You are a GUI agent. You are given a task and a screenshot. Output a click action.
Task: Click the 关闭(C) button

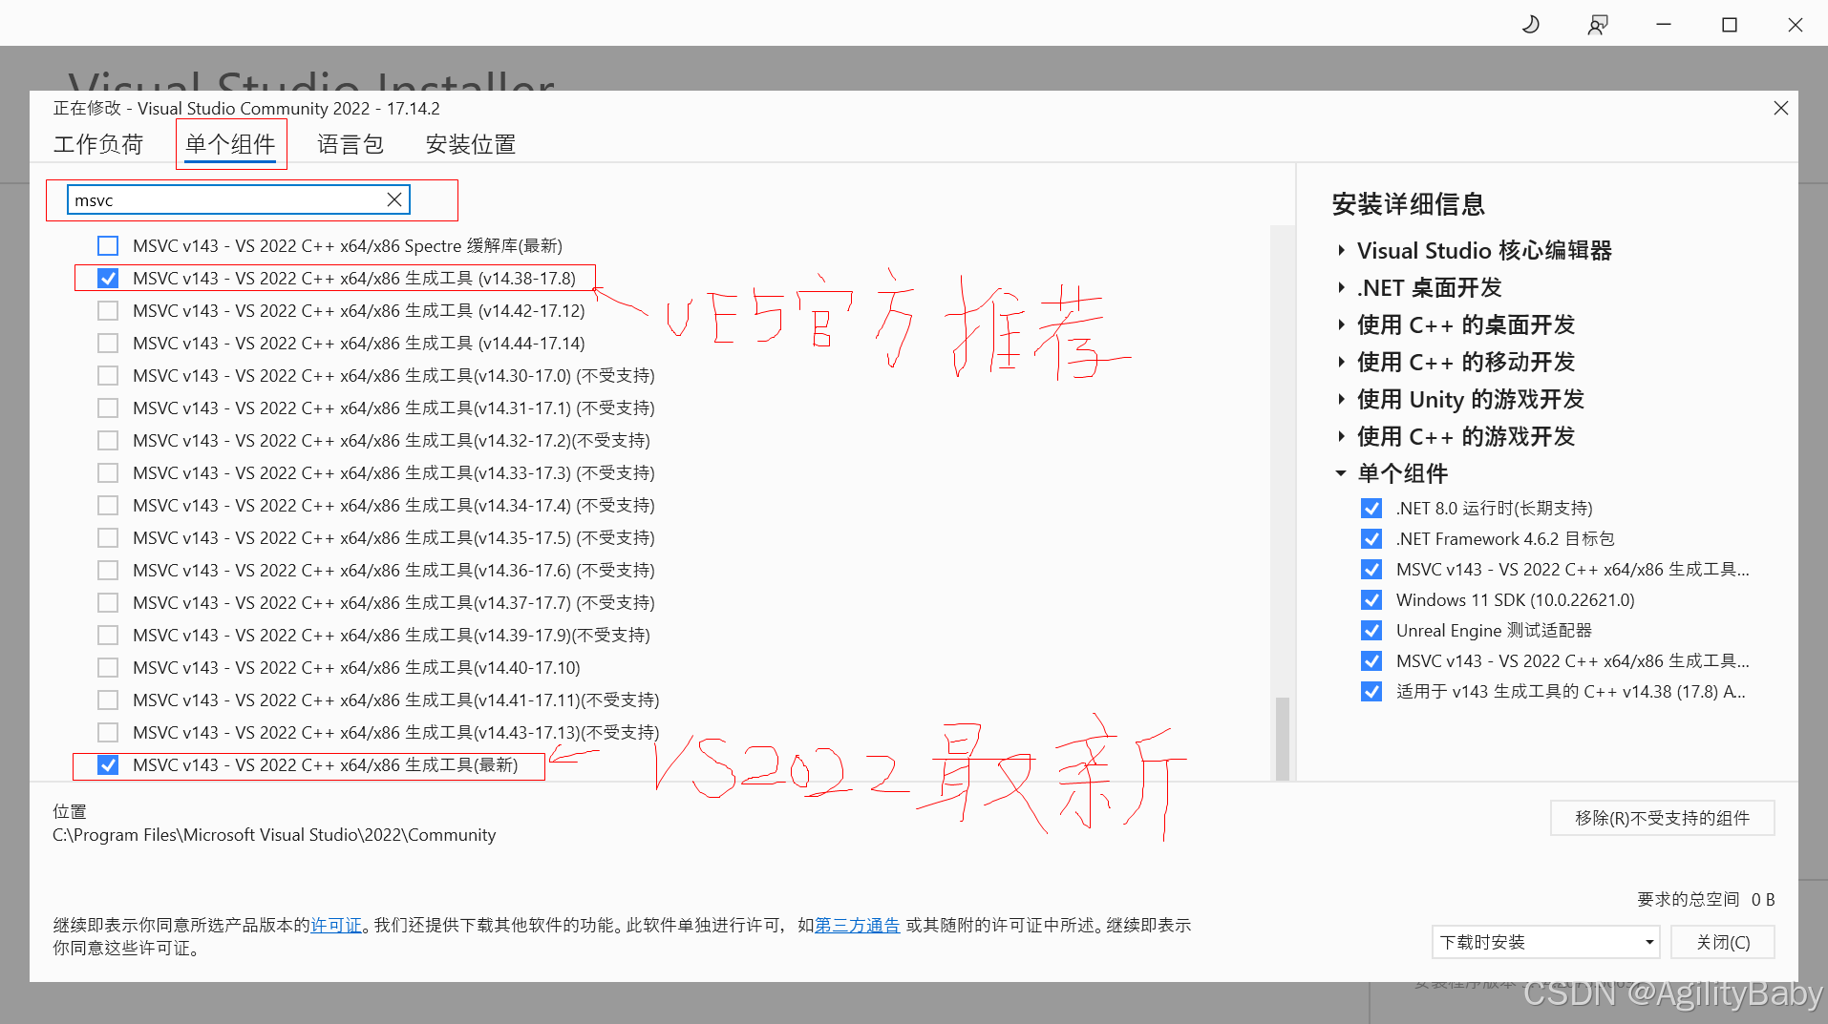pyautogui.click(x=1723, y=943)
